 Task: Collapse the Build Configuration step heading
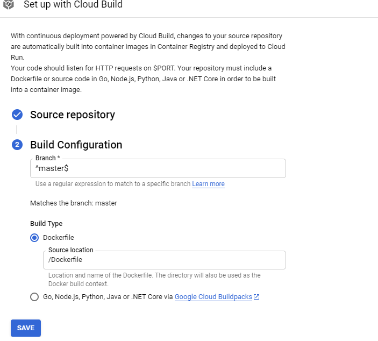(x=76, y=145)
